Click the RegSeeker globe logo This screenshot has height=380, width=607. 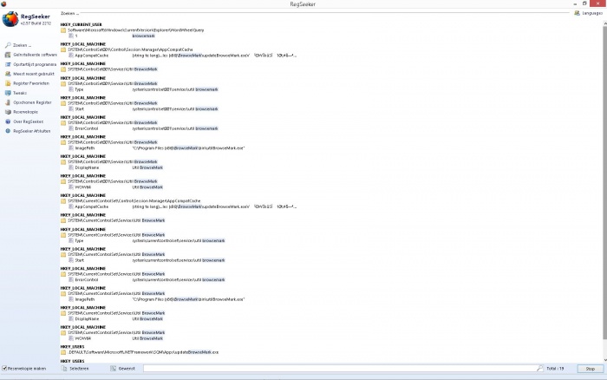point(10,19)
